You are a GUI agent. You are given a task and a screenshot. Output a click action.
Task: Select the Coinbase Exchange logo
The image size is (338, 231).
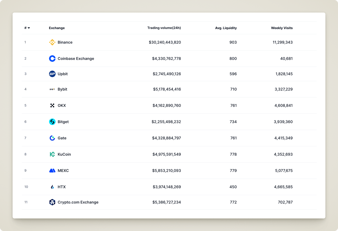pos(52,58)
